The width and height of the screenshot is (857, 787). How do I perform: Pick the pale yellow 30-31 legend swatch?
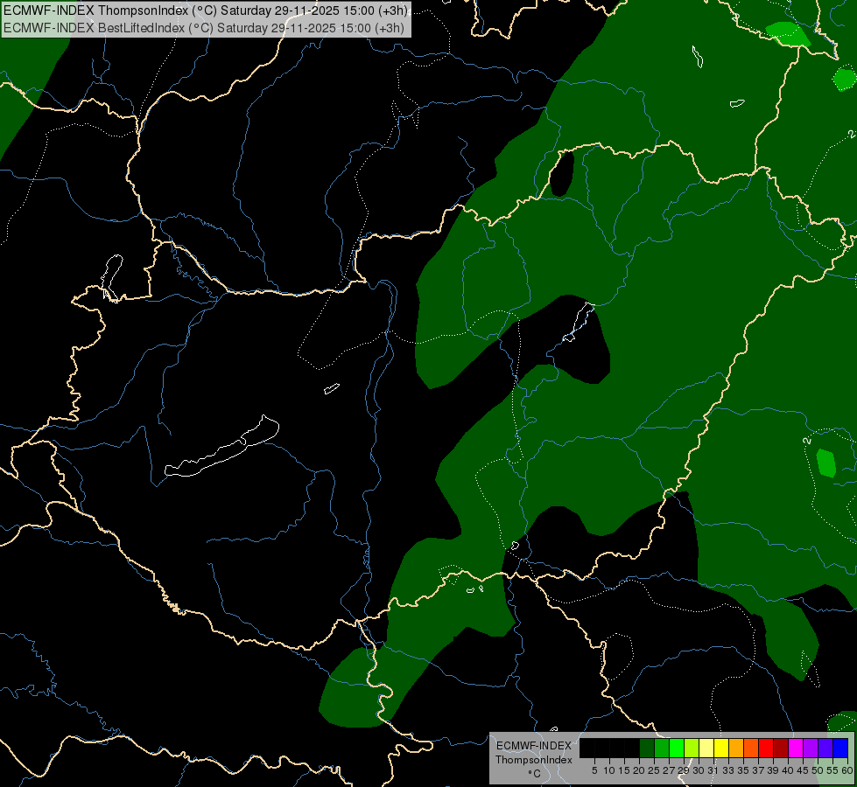click(706, 748)
